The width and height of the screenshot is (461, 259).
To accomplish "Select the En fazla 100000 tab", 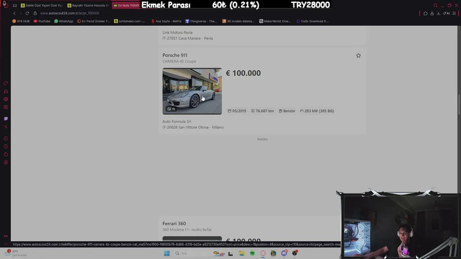I will pyautogui.click(x=126, y=5).
